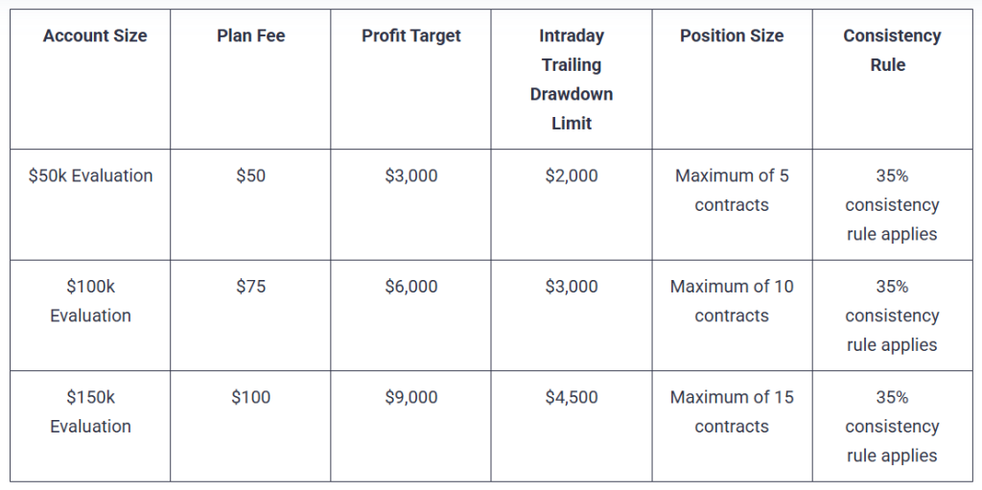The image size is (982, 490).
Task: Select the $150k Evaluation cell
Action: click(91, 411)
